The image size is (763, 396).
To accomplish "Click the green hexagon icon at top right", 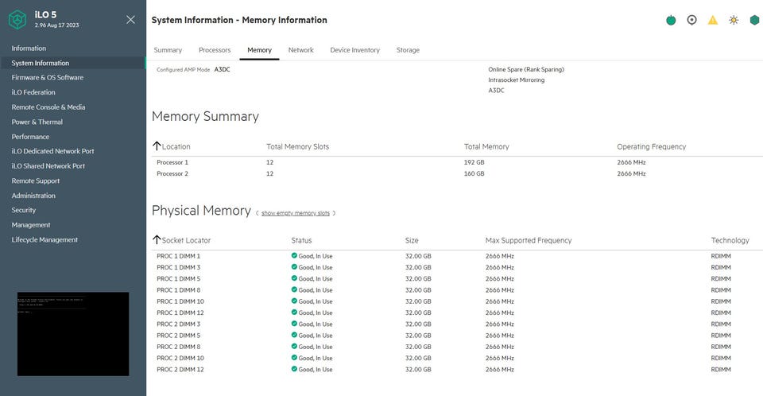I will [754, 20].
